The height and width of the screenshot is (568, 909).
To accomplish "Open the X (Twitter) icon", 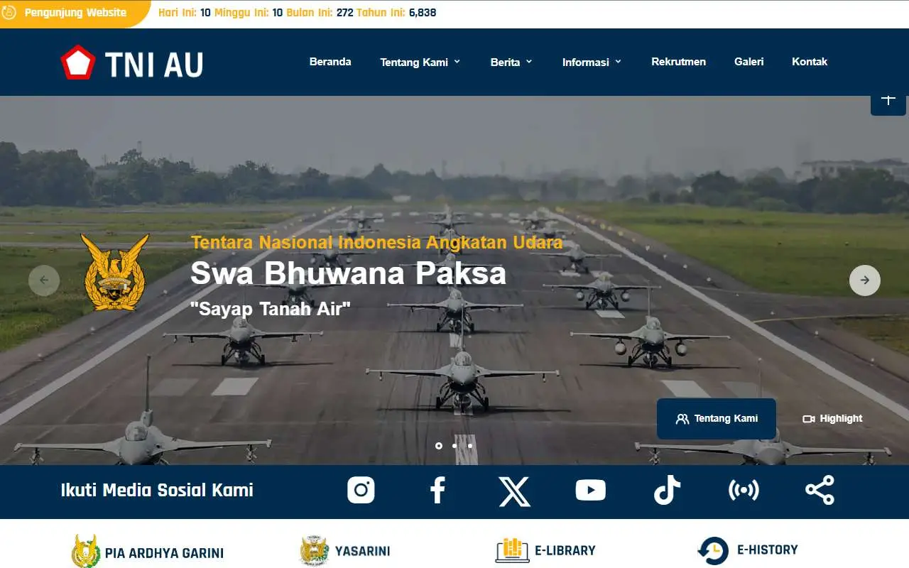I will pos(514,491).
